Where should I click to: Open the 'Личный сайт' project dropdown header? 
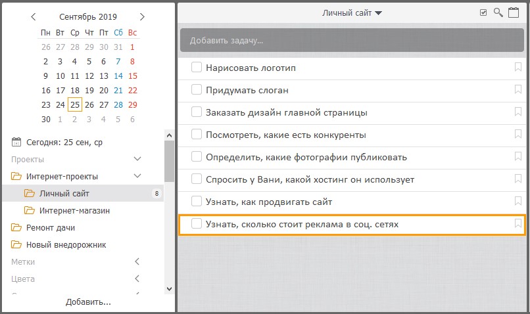(352, 13)
